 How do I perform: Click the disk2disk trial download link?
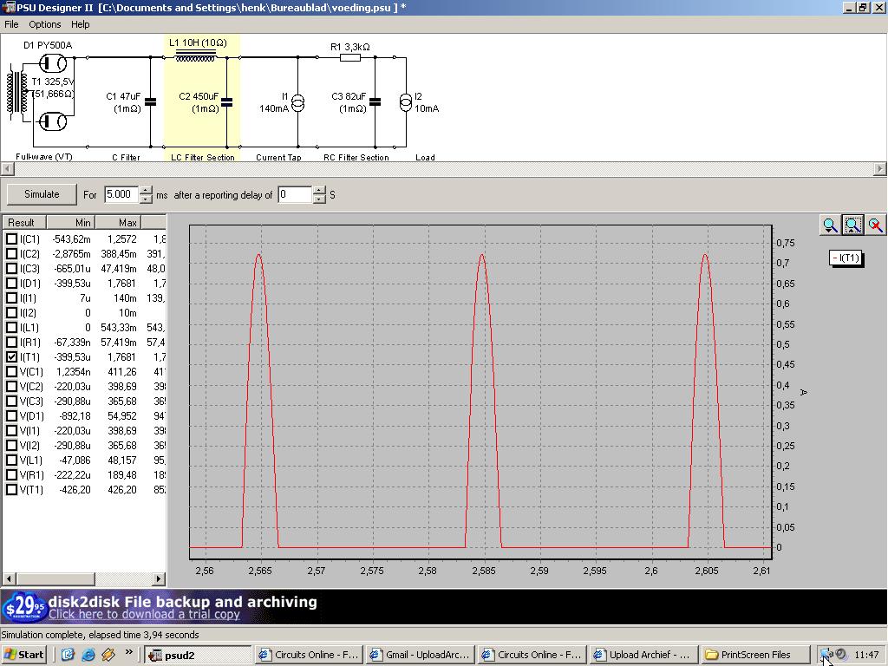pos(144,614)
